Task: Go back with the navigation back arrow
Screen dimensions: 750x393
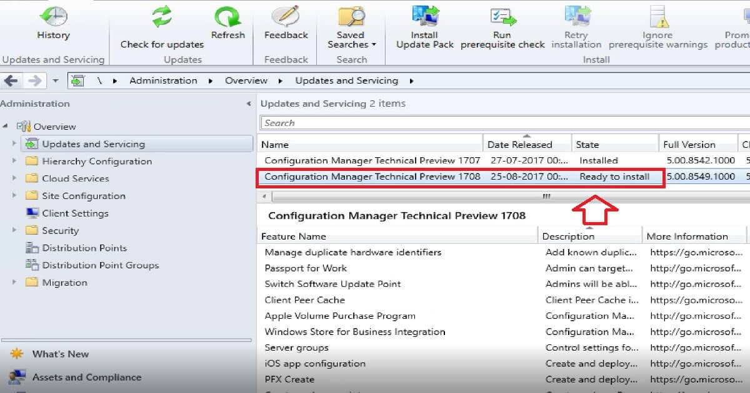Action: coord(12,80)
